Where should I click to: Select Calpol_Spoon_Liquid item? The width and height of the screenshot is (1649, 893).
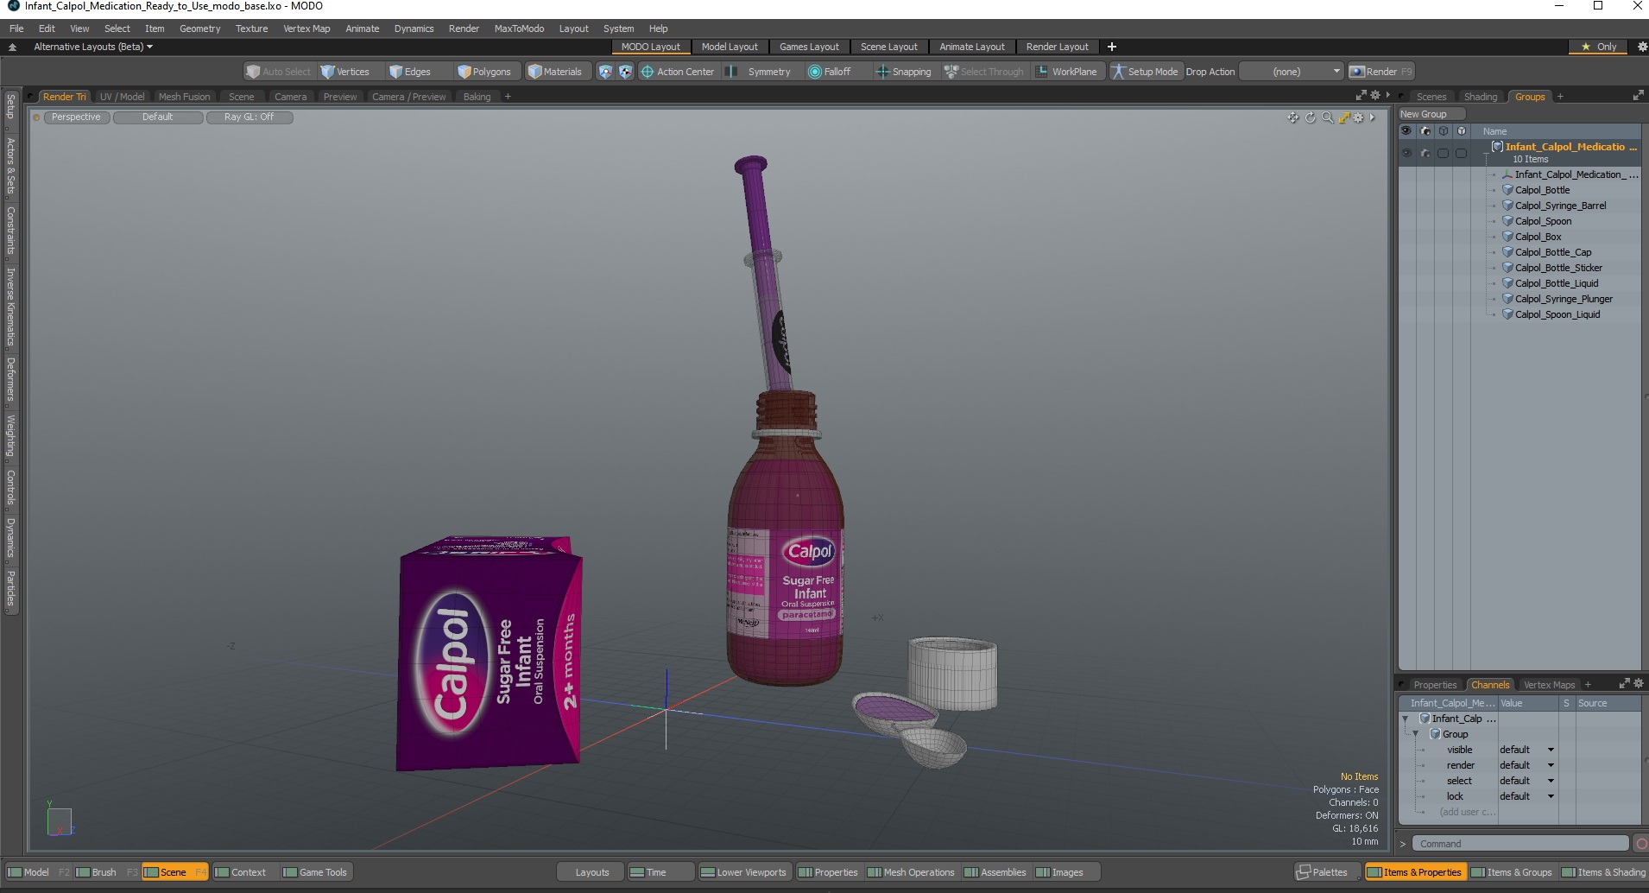point(1557,314)
